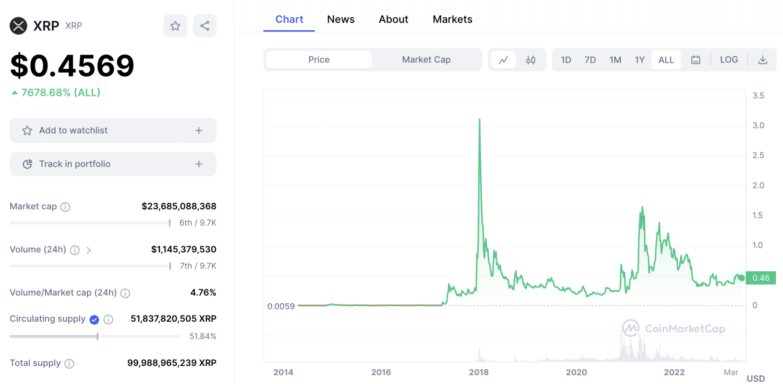Click the 7th / 9.7K rank text
Viewport: 783px width, 384px height.
(x=198, y=266)
